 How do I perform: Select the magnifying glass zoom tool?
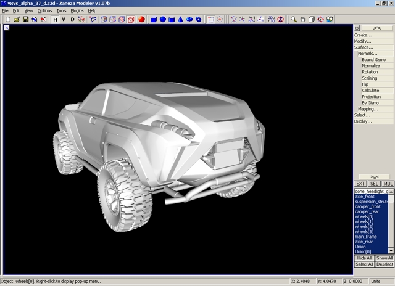(294, 20)
